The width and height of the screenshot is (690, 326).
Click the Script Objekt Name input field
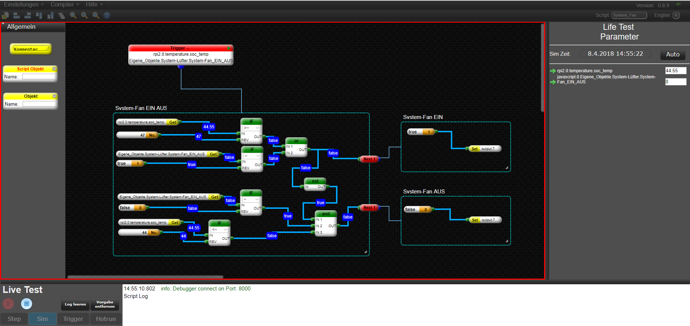click(x=39, y=77)
